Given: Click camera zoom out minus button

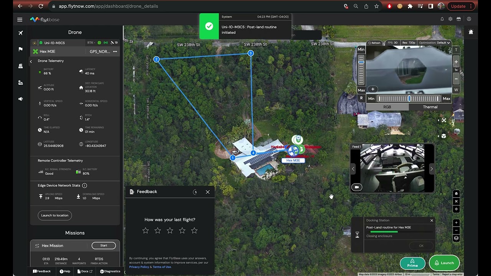Looking at the screenshot, I should (456, 79).
